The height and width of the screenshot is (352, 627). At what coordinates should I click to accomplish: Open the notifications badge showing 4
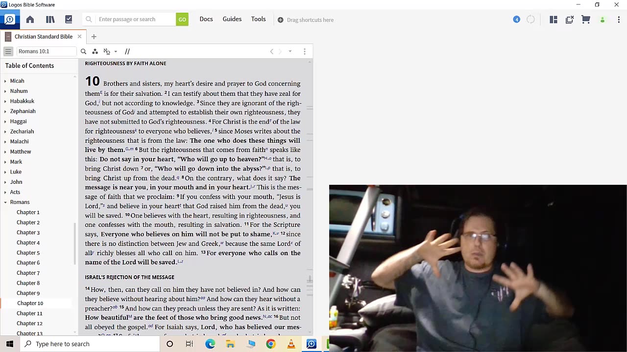pyautogui.click(x=516, y=20)
